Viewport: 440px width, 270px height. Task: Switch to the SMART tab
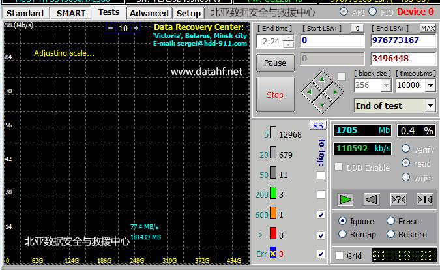[70, 13]
